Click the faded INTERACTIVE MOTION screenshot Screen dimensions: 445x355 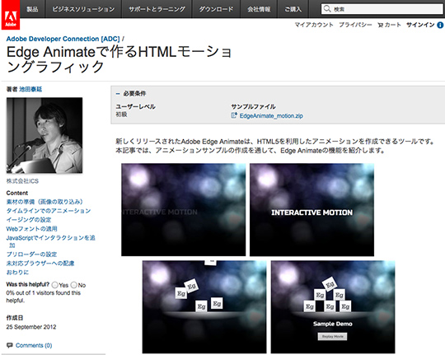click(x=183, y=210)
